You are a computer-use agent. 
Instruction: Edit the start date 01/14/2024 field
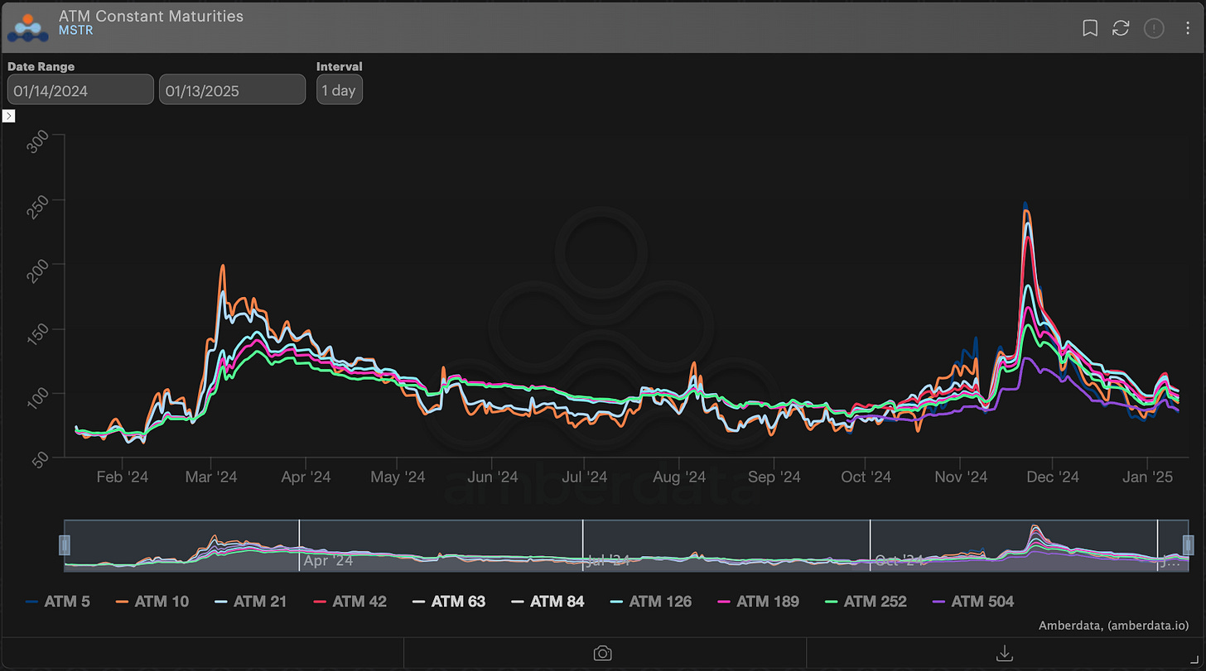[80, 89]
